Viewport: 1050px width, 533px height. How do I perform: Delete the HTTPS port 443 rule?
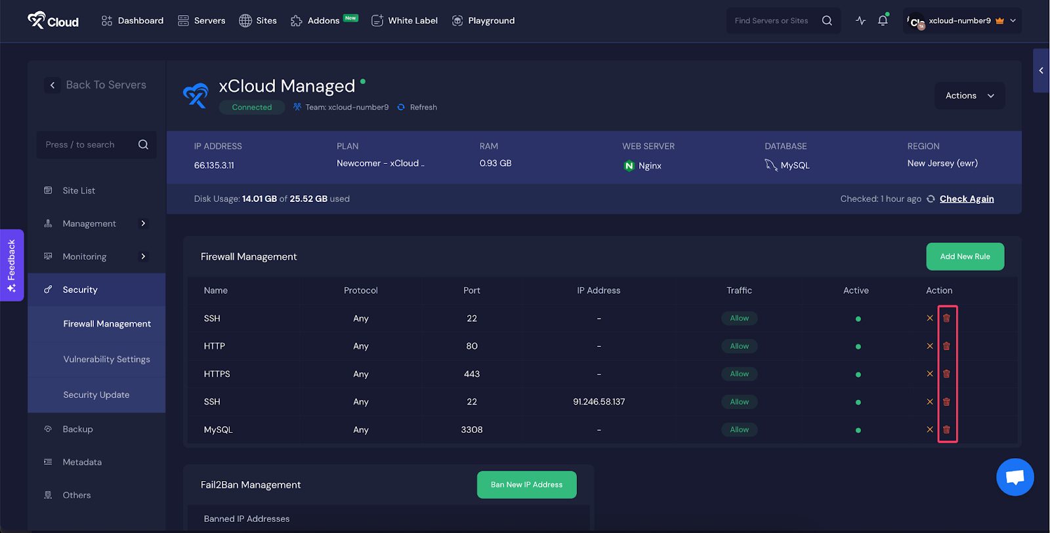946,374
